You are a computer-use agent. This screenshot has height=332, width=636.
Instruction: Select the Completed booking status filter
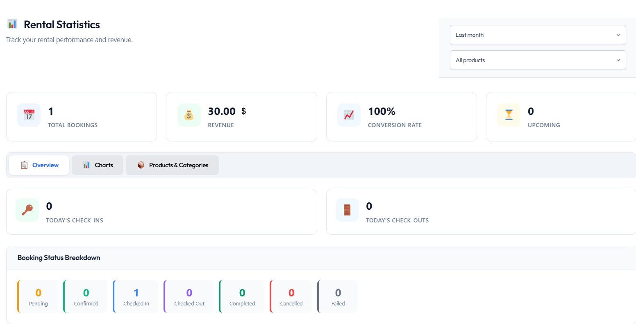click(x=242, y=296)
